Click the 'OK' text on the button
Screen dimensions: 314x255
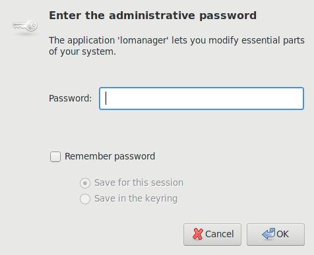tap(282, 234)
